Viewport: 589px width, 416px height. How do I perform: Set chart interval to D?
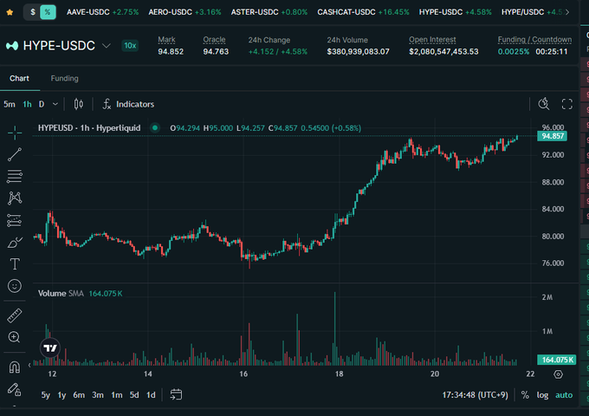point(42,104)
